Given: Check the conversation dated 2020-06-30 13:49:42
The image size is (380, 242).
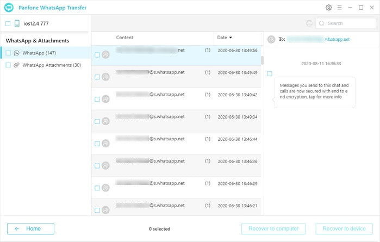Looking at the screenshot, I should pyautogui.click(x=97, y=99).
